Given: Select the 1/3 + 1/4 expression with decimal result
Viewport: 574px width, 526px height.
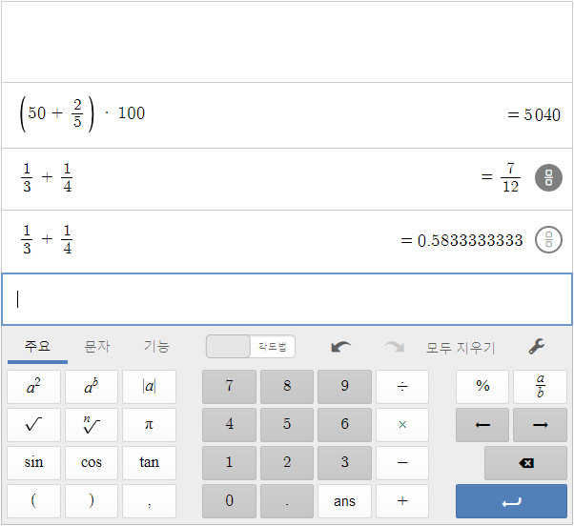Looking at the screenshot, I should click(47, 240).
